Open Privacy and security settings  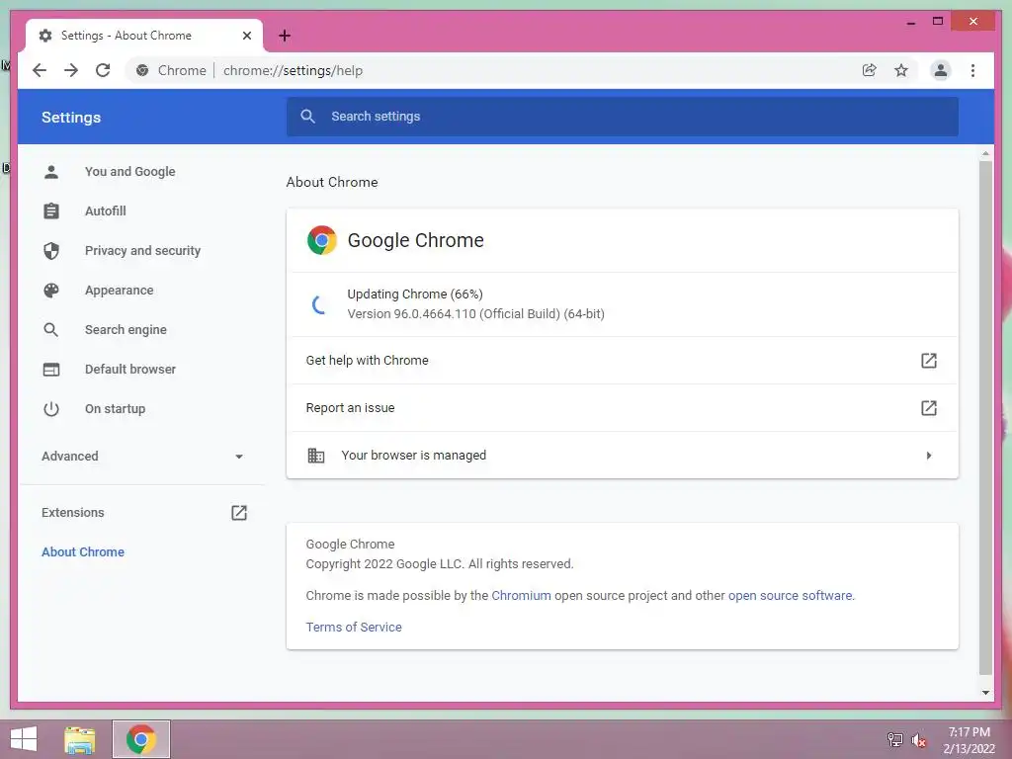point(142,250)
